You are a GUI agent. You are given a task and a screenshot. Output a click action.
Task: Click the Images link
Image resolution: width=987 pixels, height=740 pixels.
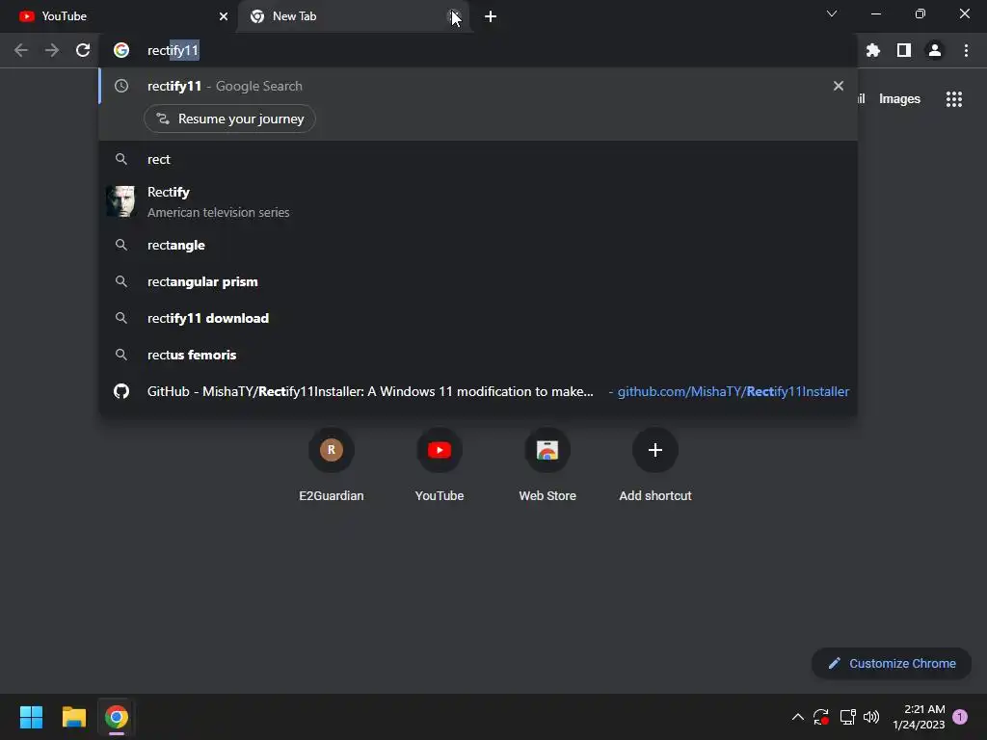point(899,99)
